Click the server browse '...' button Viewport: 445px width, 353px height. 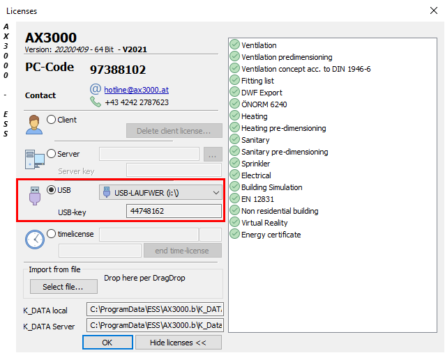[x=213, y=154]
